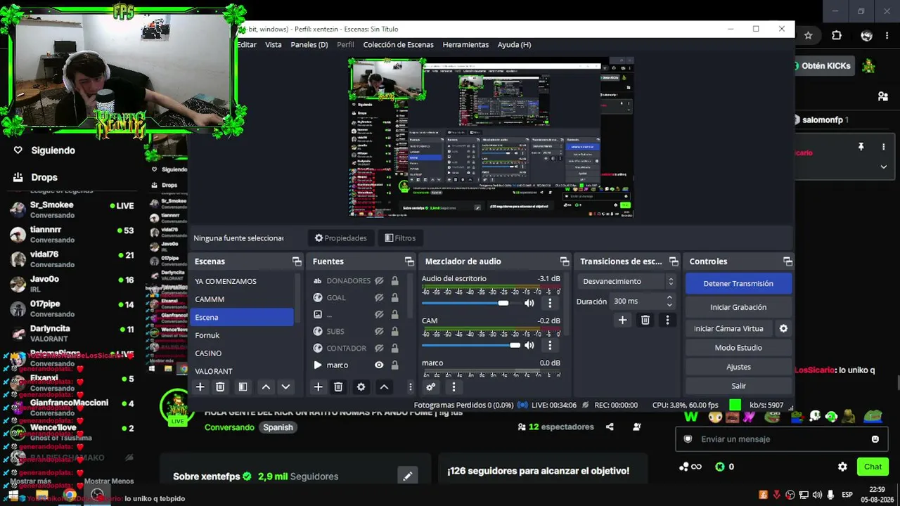The height and width of the screenshot is (506, 900).
Task: Open options for CAM audio channel
Action: (550, 345)
